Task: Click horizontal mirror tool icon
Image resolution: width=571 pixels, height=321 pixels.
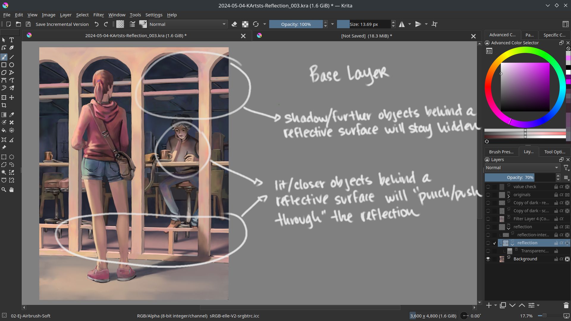Action: (402, 24)
